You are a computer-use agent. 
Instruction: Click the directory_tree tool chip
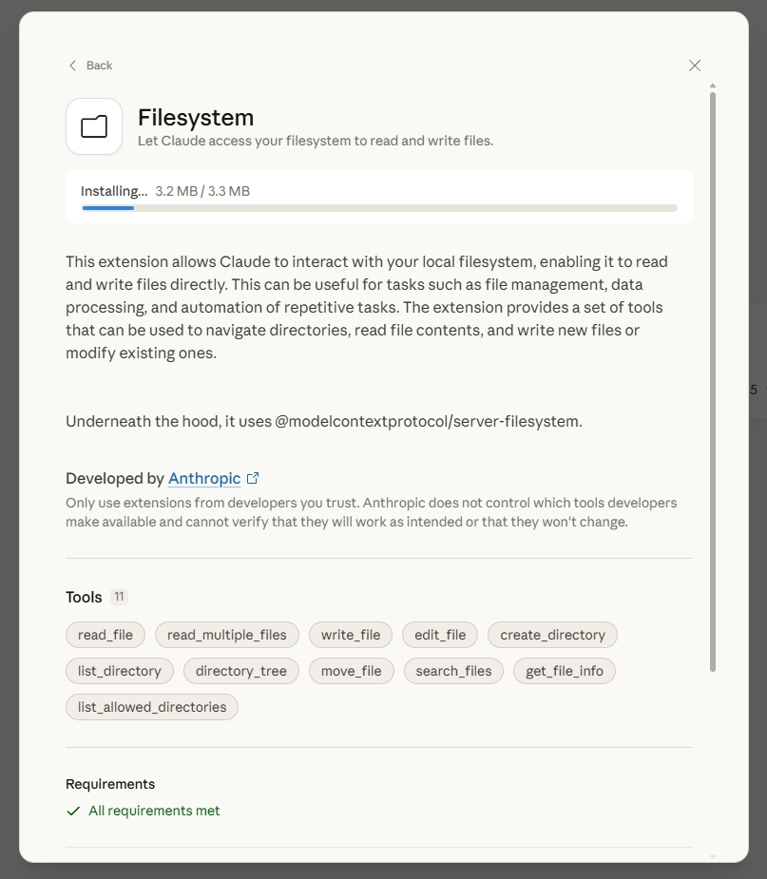point(241,671)
